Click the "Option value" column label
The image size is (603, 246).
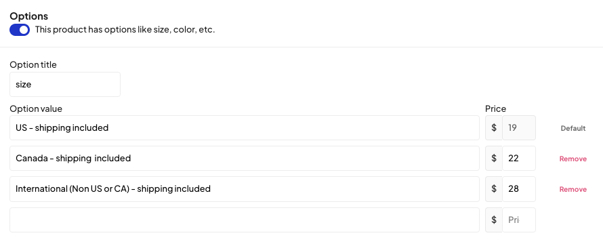[36, 109]
